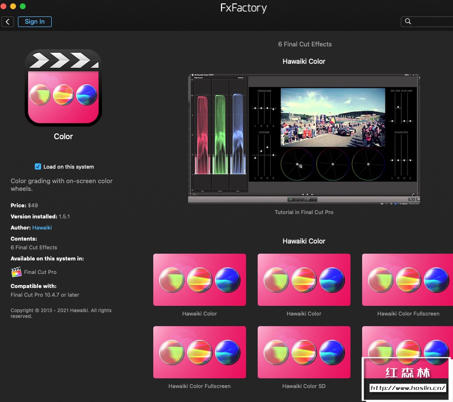Open Hawaiki Color Fullscreen thumbnail beside Hawaiki Color SD

pos(200,352)
